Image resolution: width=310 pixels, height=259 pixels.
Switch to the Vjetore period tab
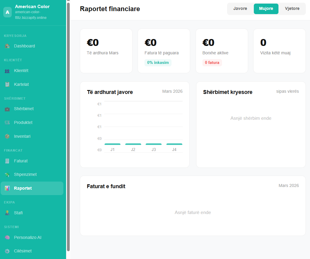click(x=292, y=9)
